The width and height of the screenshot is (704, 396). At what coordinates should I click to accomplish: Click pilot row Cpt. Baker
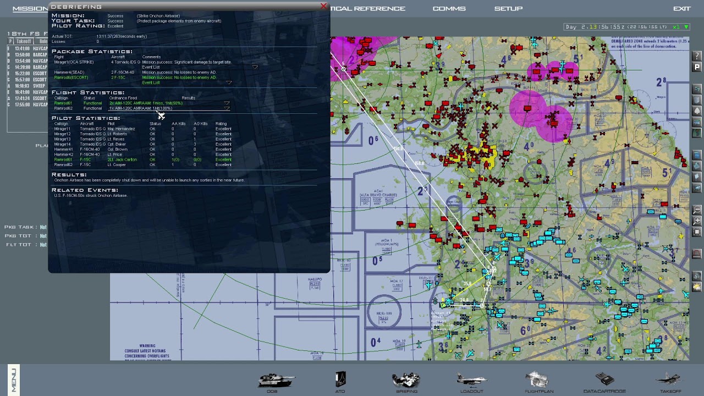(x=142, y=144)
